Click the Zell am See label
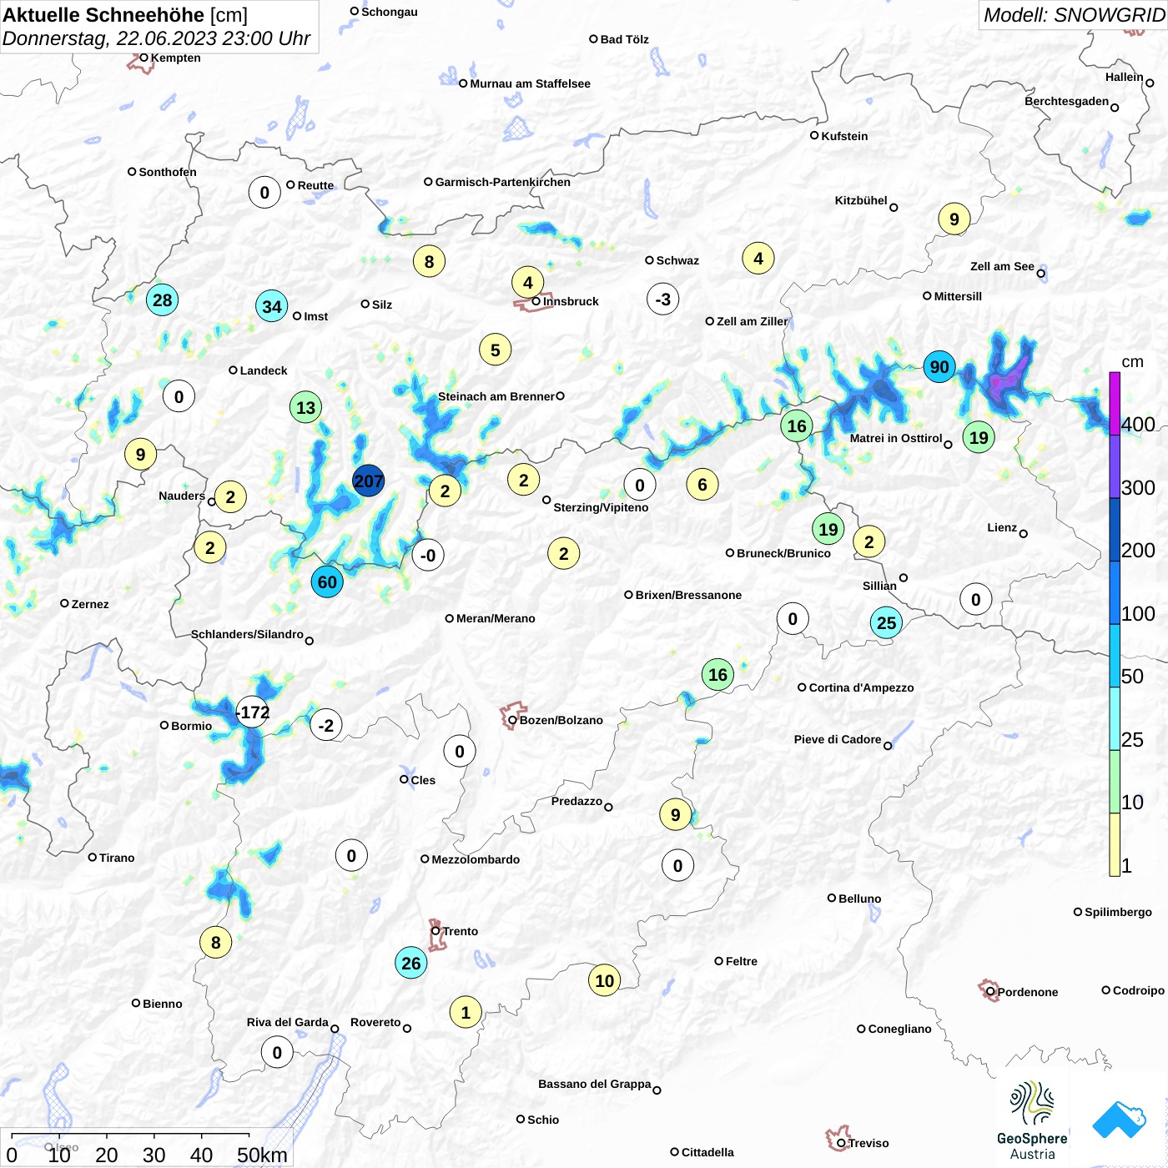Screen dimensions: 1168x1168 click(1002, 266)
